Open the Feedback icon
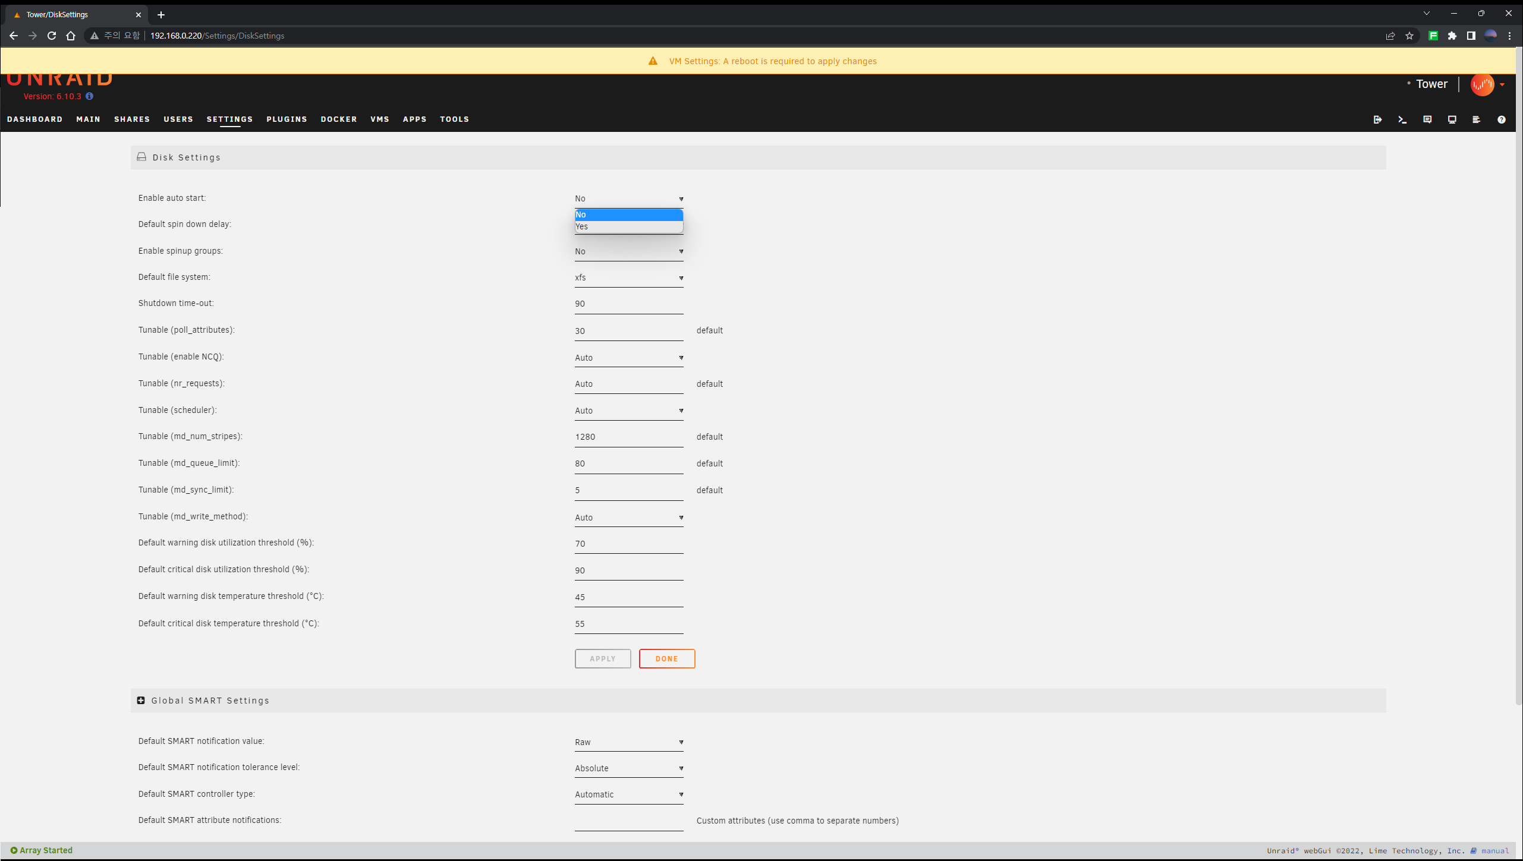Screen dimensions: 1523x861 click(x=1427, y=119)
